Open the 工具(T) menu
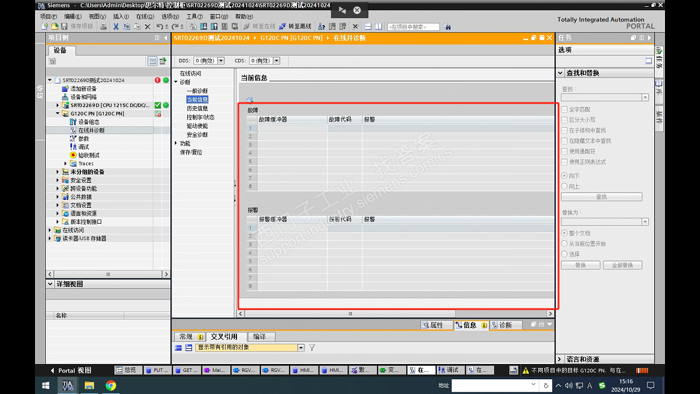This screenshot has height=394, width=700. click(195, 16)
